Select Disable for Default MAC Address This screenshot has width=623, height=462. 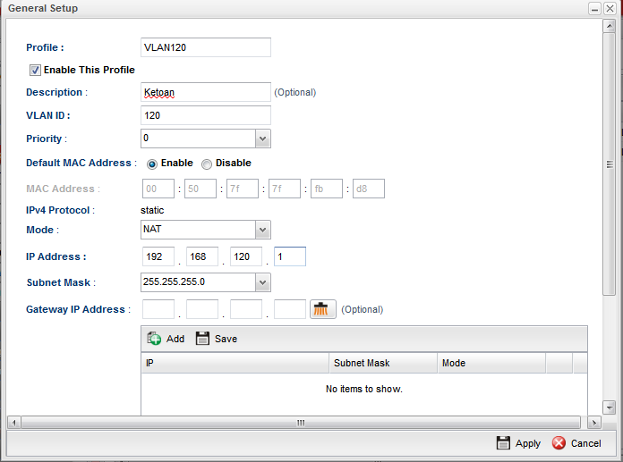tap(207, 164)
